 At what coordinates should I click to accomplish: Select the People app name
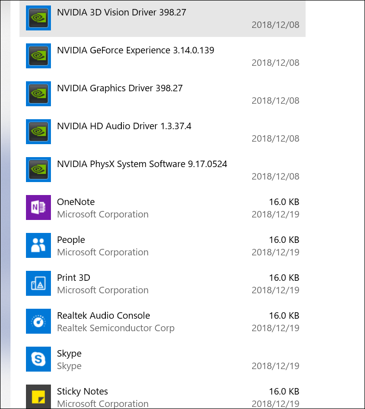(71, 240)
